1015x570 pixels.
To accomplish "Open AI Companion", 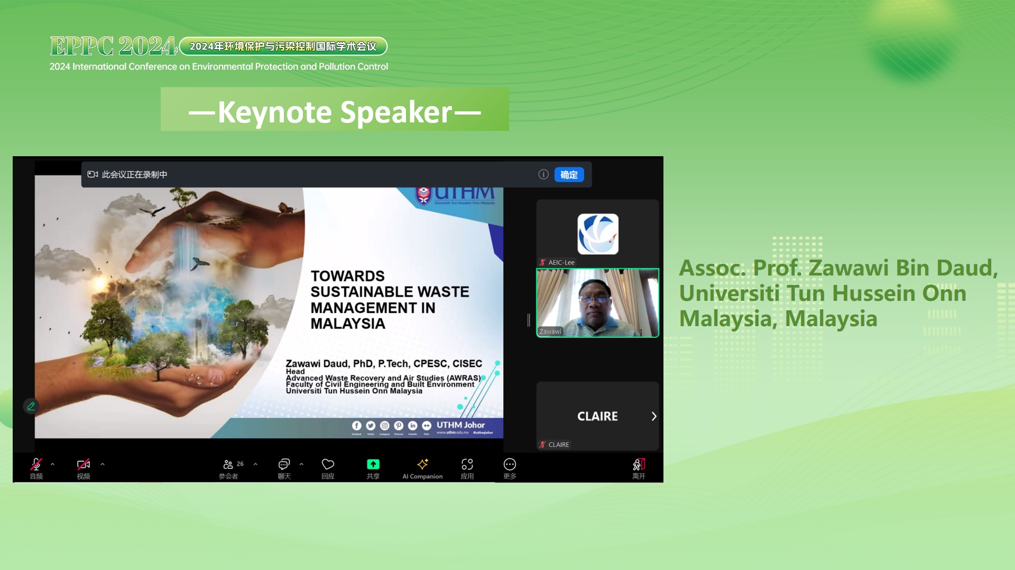I will (422, 468).
